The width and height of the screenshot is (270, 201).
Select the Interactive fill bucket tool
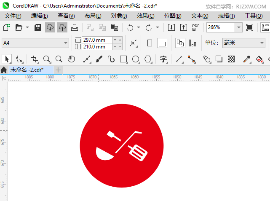(x=259, y=59)
